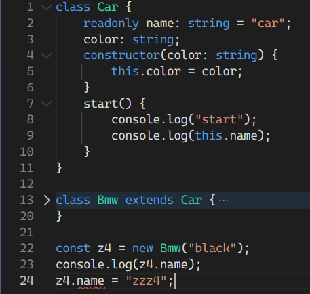
Task: Click the string "zzz4" on line 24
Action: click(146, 280)
